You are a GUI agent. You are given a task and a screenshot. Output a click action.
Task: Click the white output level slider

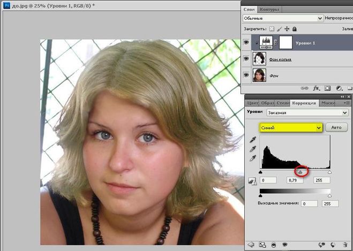click(329, 196)
